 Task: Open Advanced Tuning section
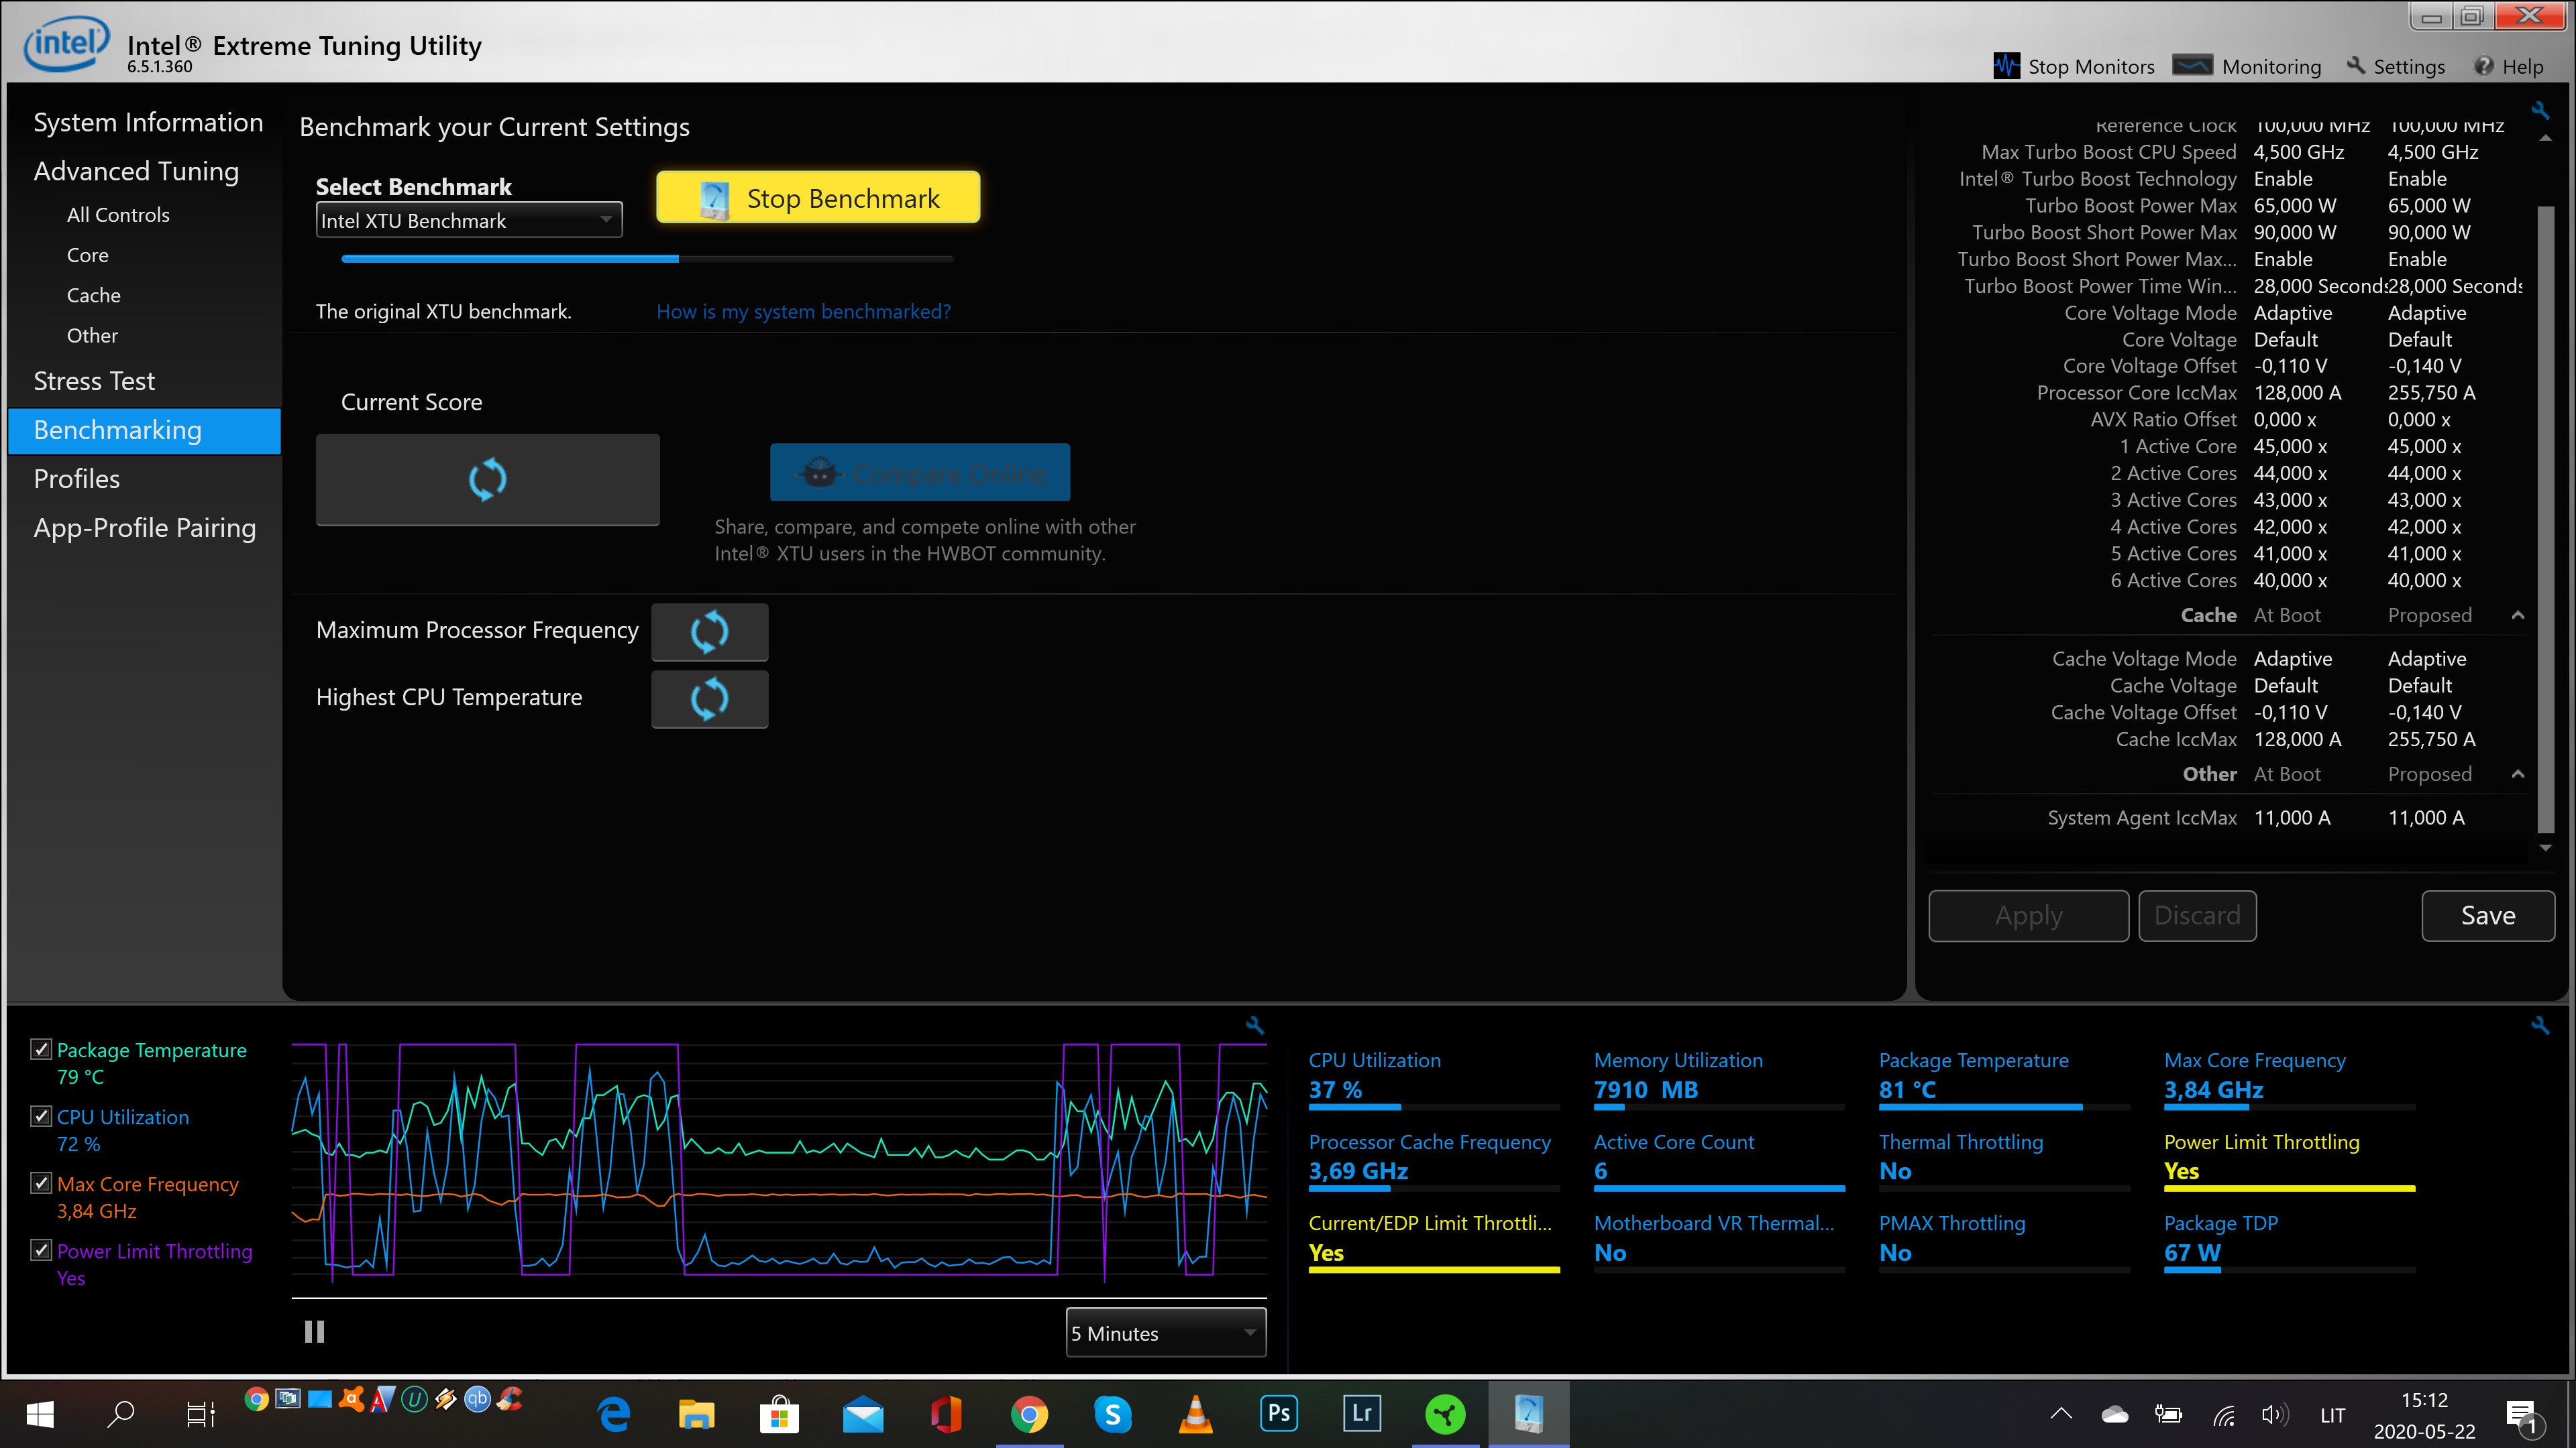tap(136, 171)
